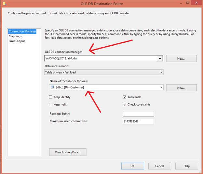Click the 'Keep identity' label text

click(62, 97)
